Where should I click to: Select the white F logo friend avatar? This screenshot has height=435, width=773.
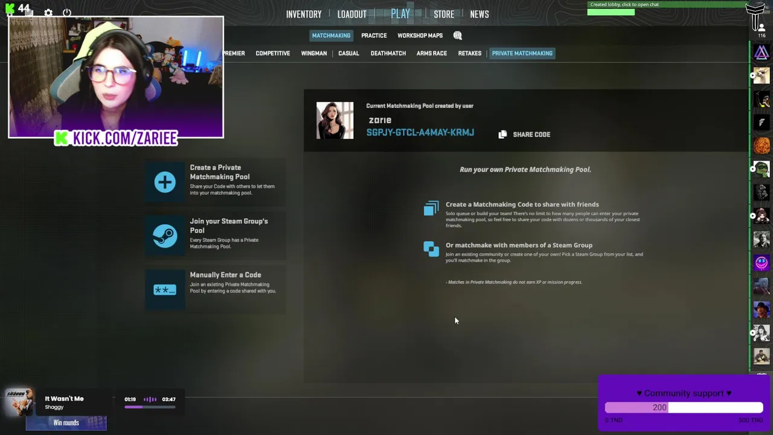click(762, 123)
